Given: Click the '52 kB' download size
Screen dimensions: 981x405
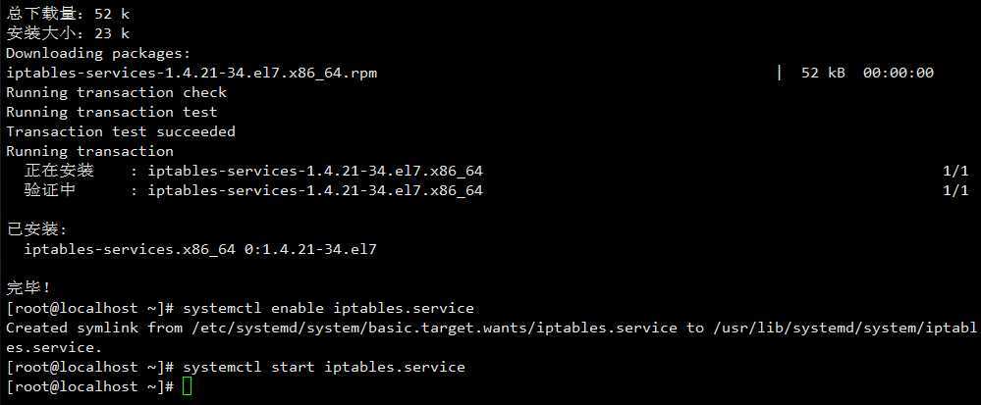Looking at the screenshot, I should pos(823,73).
